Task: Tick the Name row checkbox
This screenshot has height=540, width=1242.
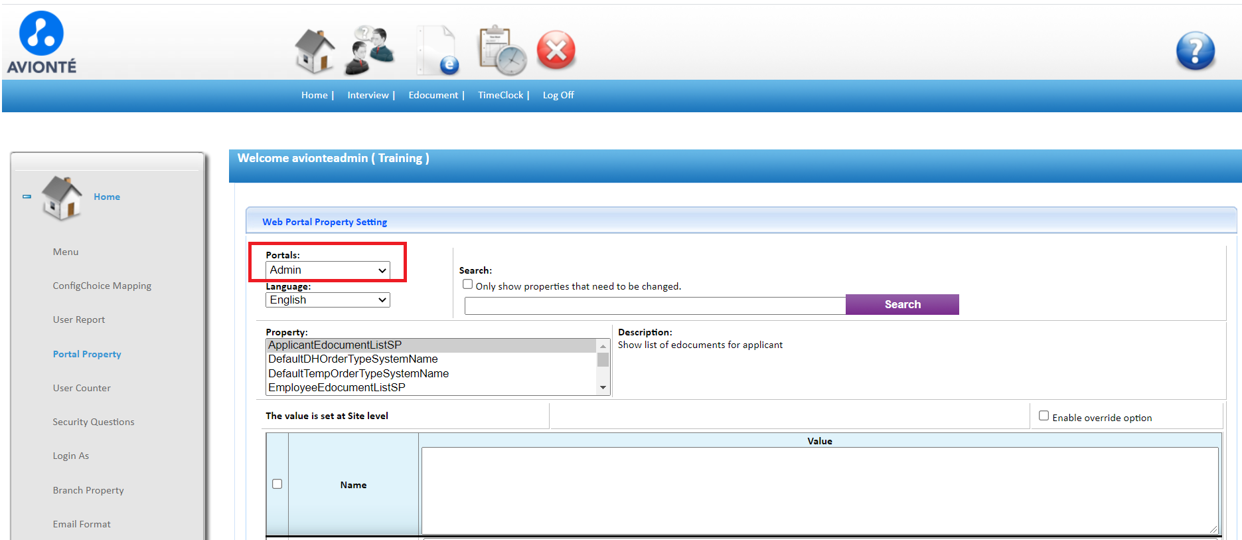Action: pos(277,484)
